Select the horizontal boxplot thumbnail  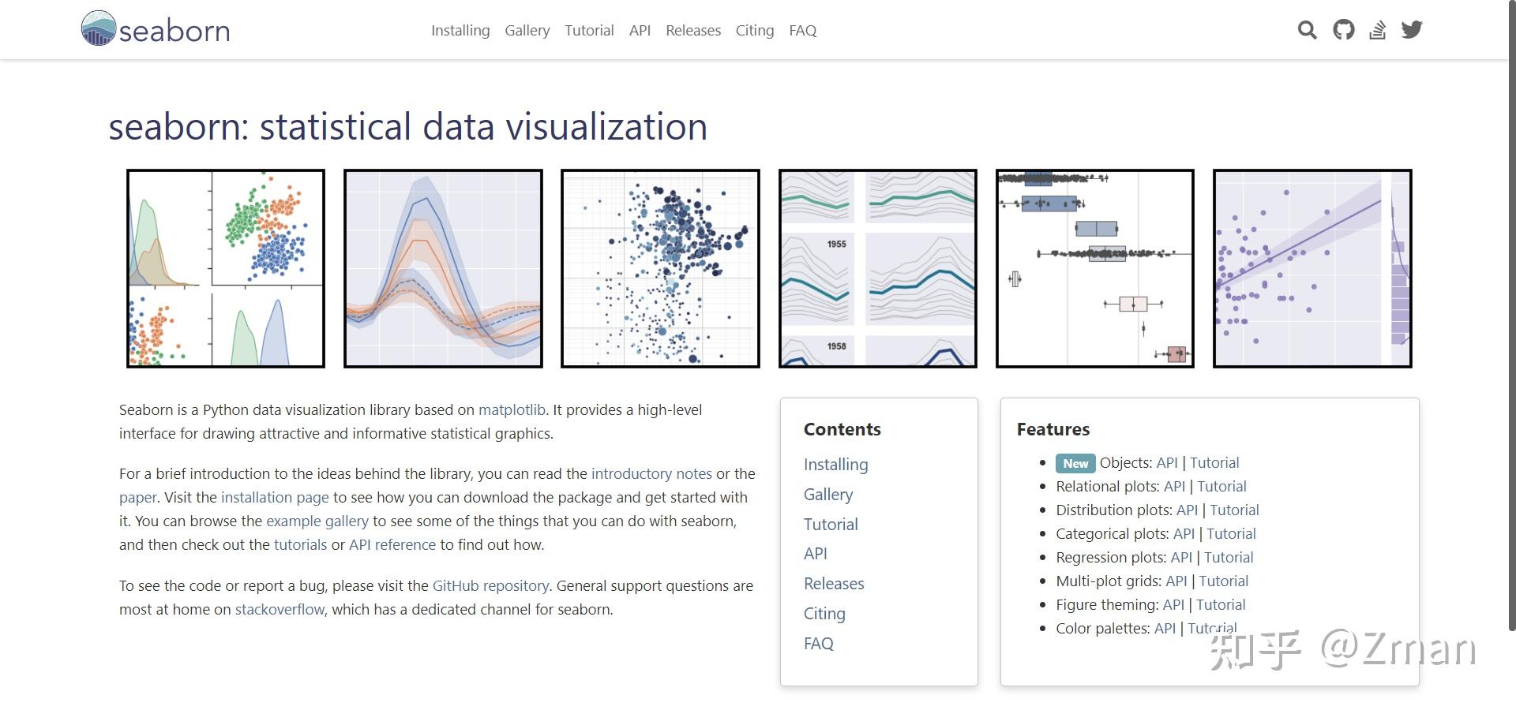coord(1094,268)
